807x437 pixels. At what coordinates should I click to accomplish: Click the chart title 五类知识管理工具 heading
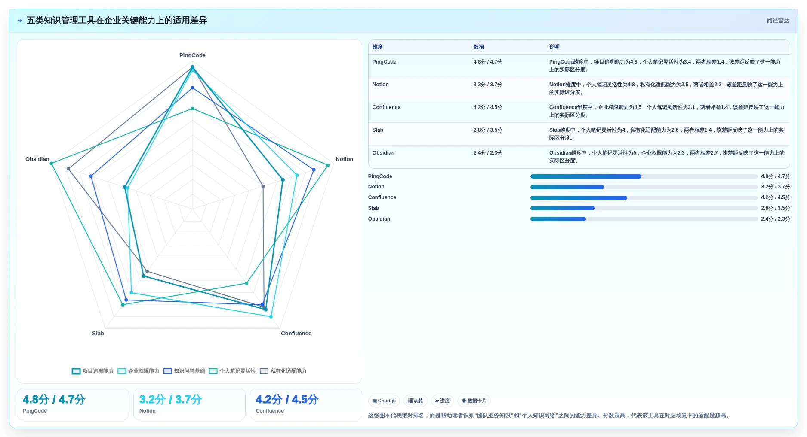[117, 21]
